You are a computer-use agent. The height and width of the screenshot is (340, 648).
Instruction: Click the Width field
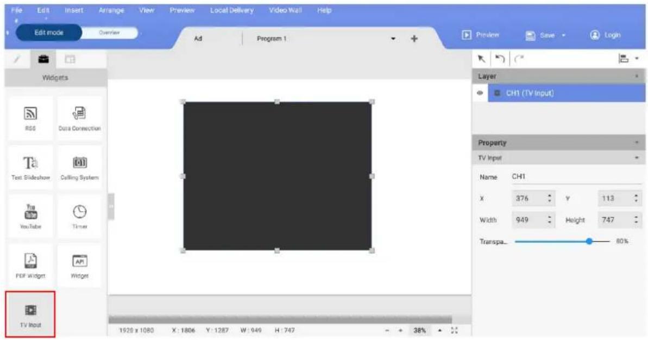529,220
